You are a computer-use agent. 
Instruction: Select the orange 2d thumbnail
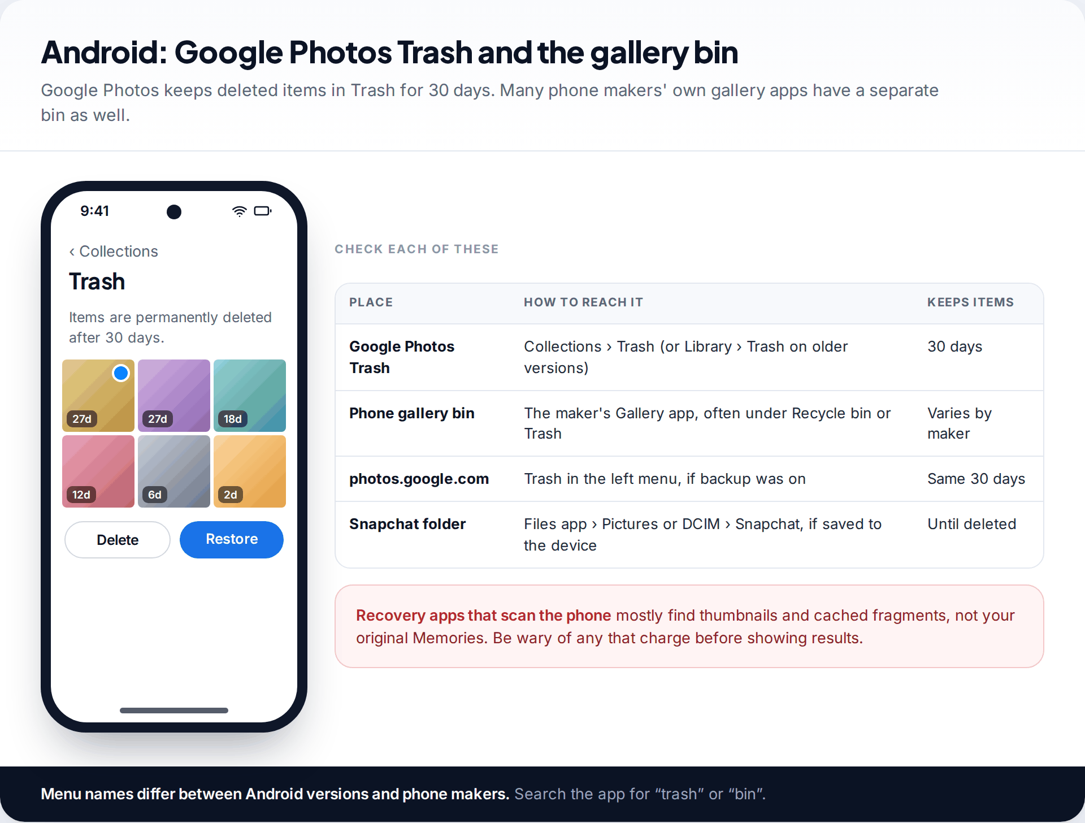(250, 471)
